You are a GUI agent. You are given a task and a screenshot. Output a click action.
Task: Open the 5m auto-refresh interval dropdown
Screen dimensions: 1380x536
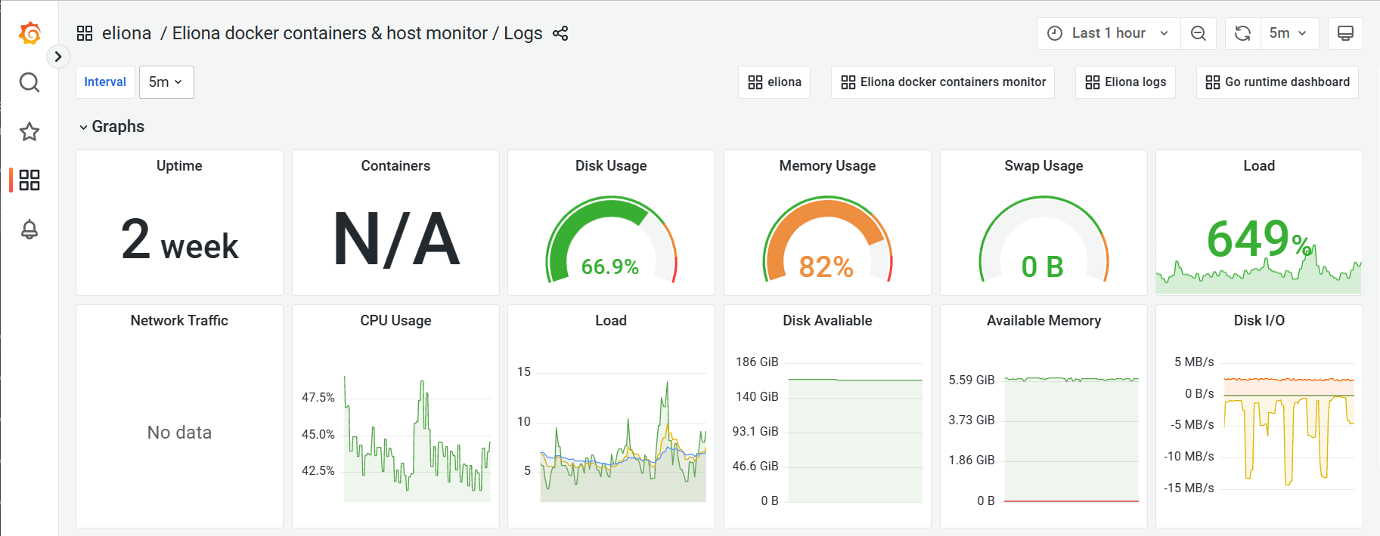1289,33
